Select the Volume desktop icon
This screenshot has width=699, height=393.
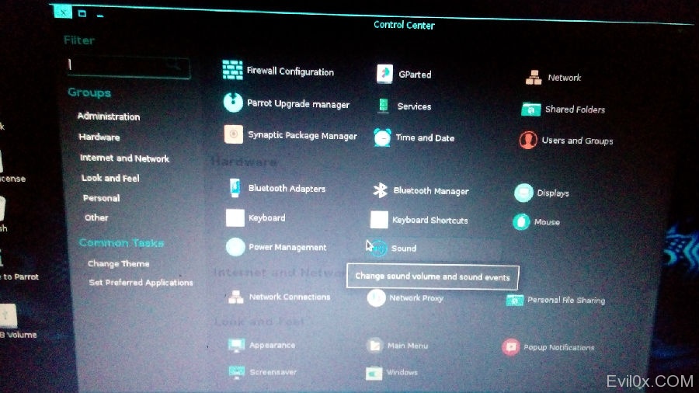tap(8, 315)
